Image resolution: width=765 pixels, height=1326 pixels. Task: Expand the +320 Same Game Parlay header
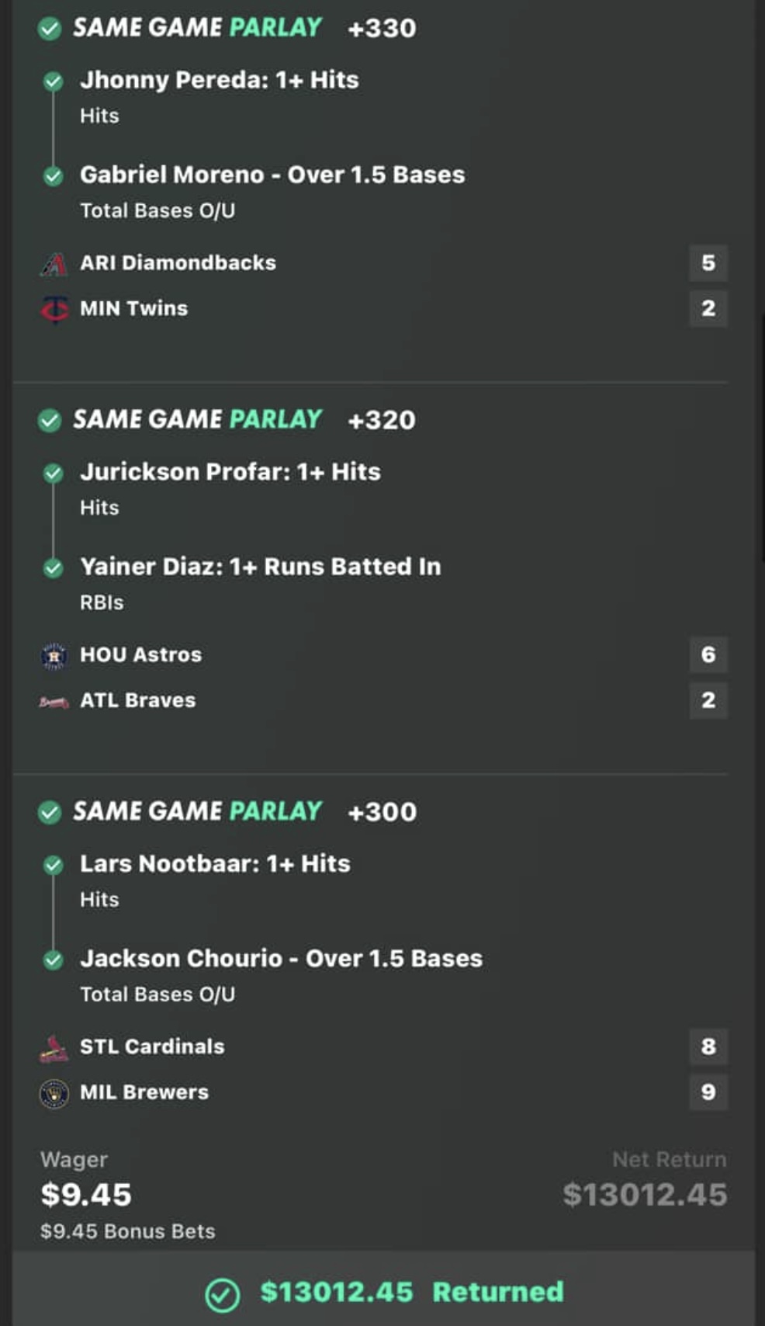[x=244, y=420]
